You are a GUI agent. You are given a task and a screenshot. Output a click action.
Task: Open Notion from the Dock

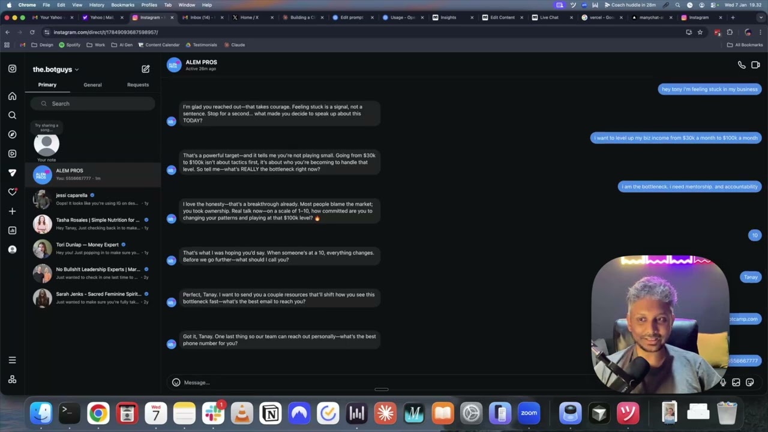271,413
